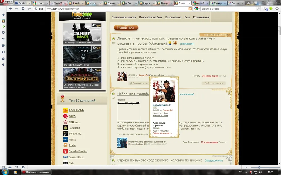Open downloads panel in sidebar

pyautogui.click(x=3, y=52)
